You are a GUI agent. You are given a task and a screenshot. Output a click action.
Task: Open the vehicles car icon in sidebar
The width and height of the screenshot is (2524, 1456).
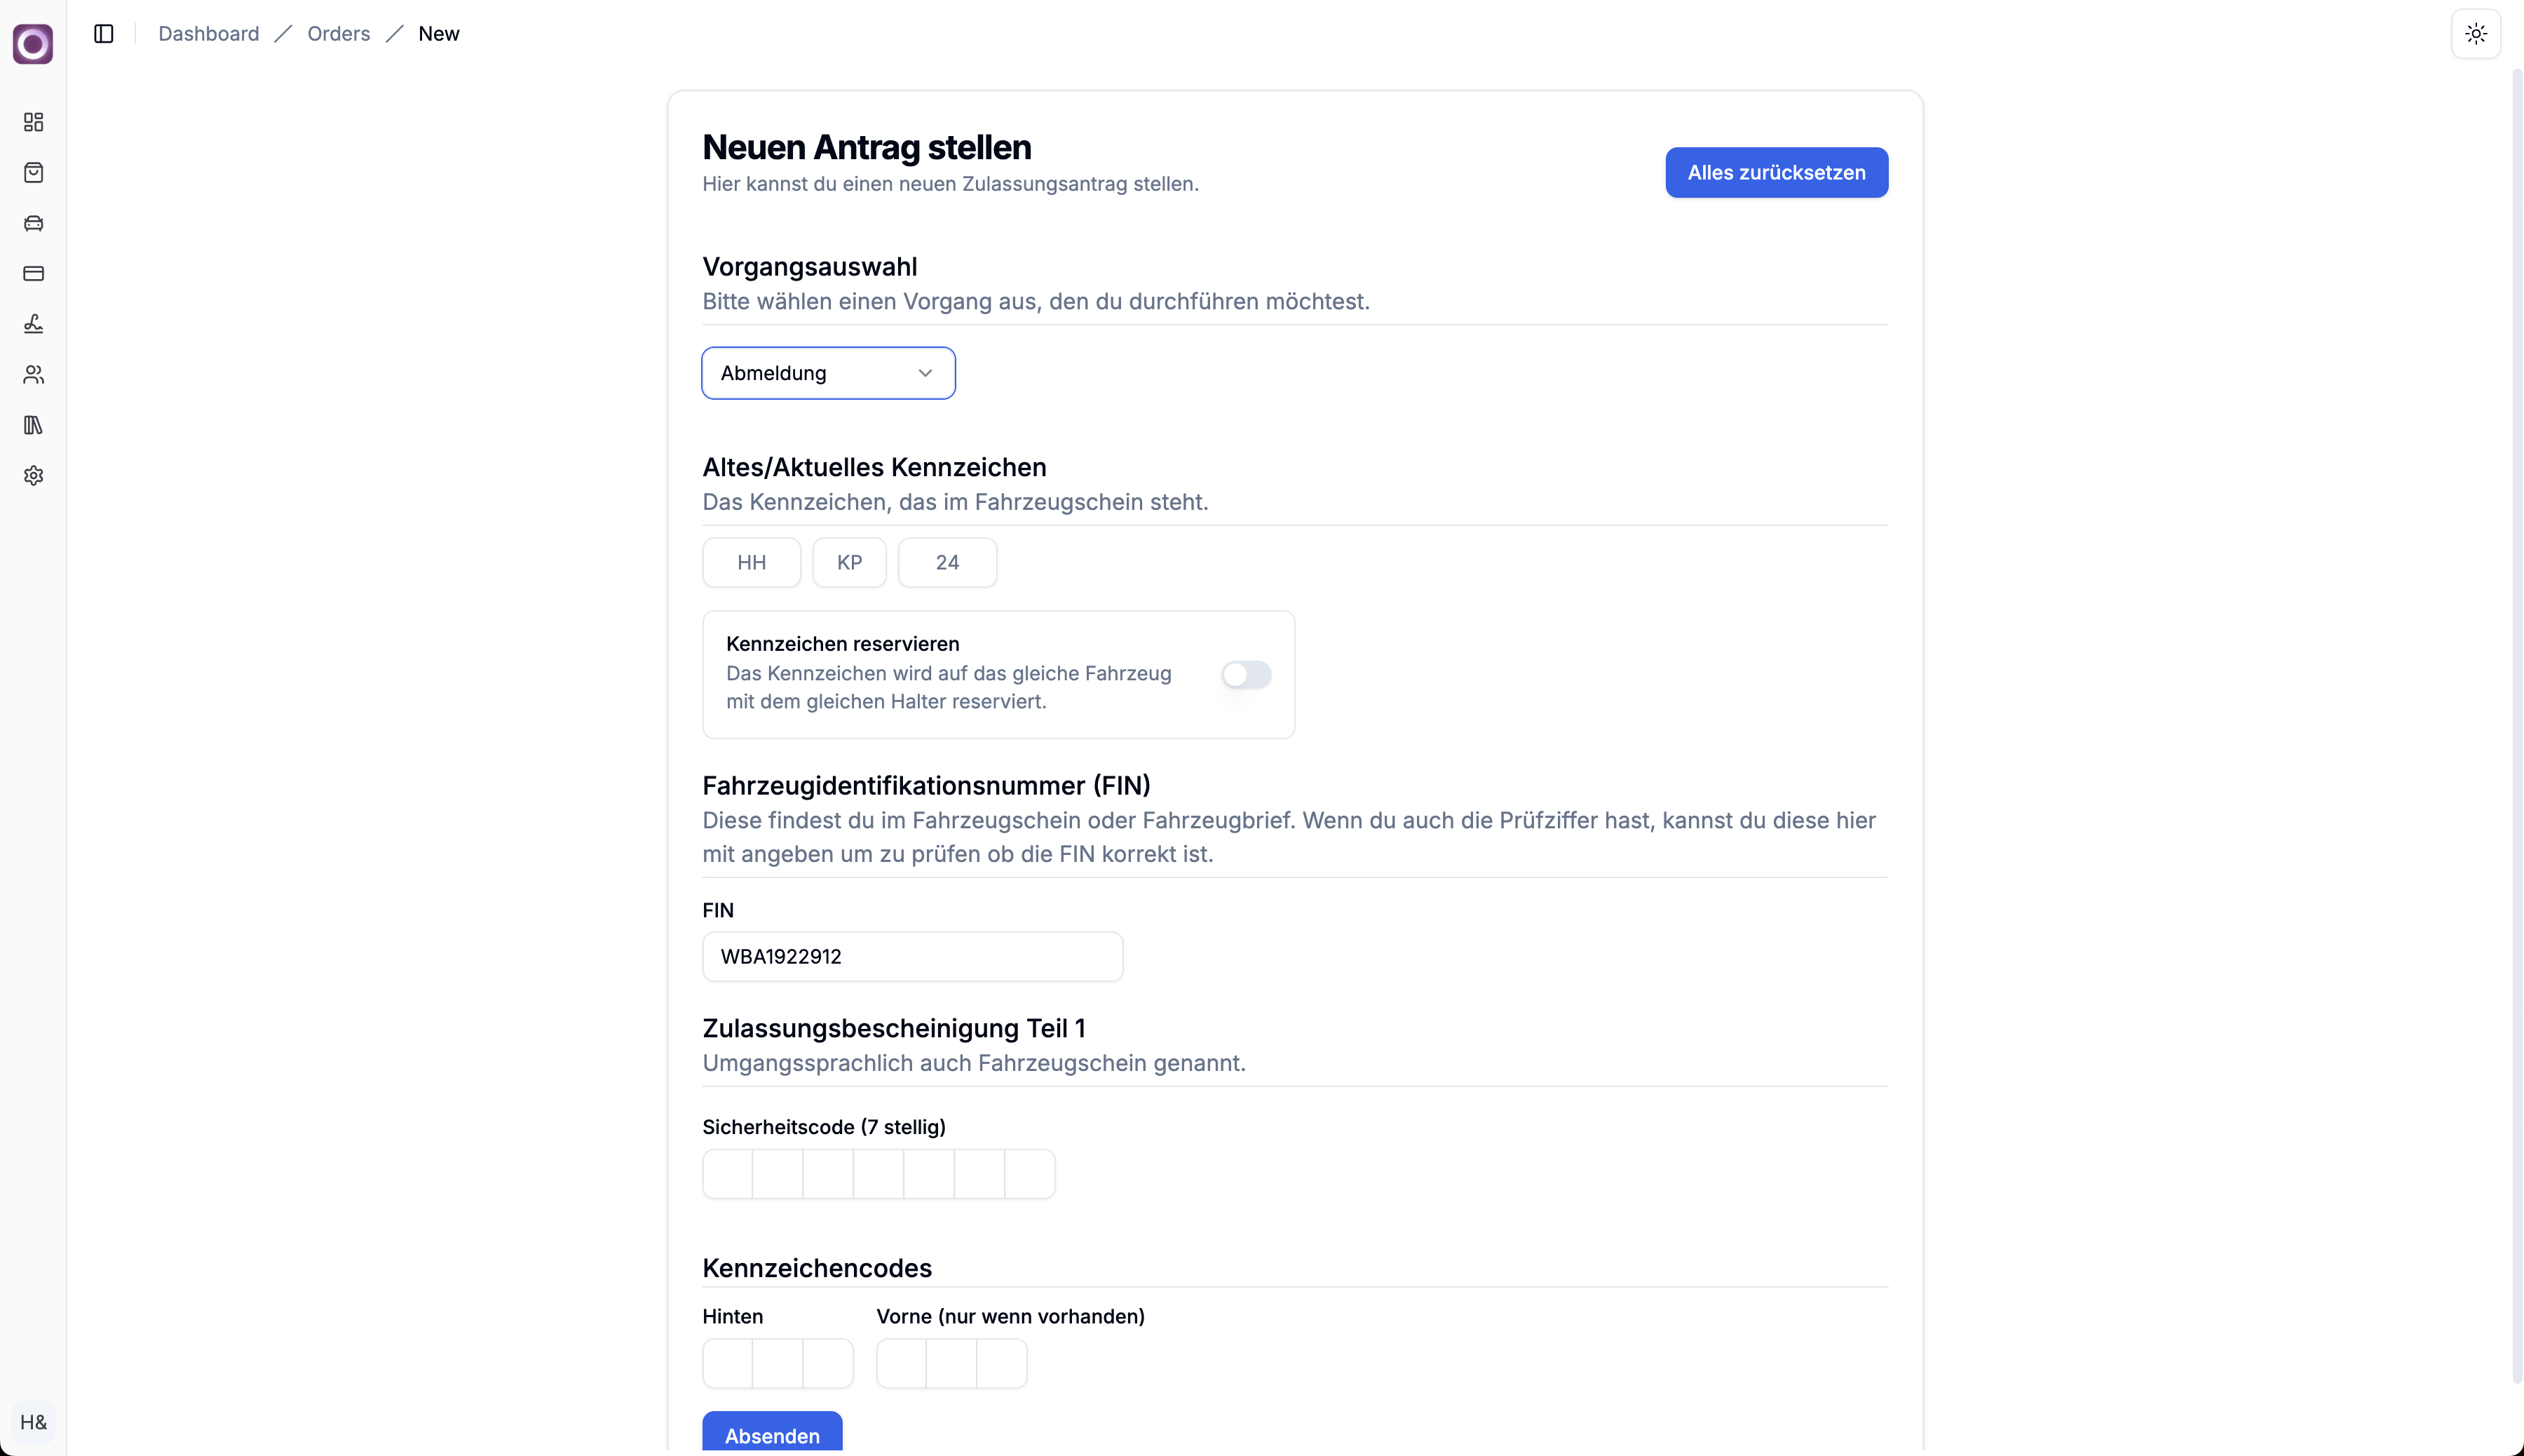34,223
